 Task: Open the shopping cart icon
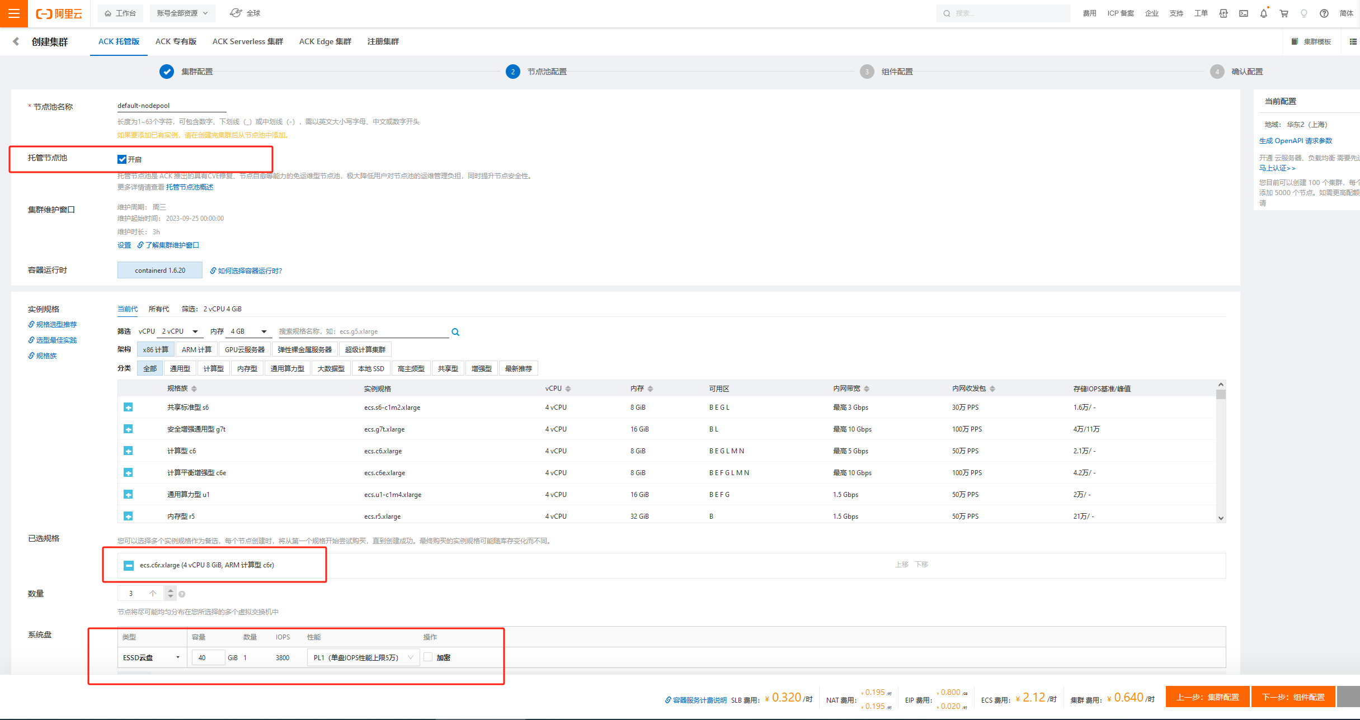[1284, 13]
